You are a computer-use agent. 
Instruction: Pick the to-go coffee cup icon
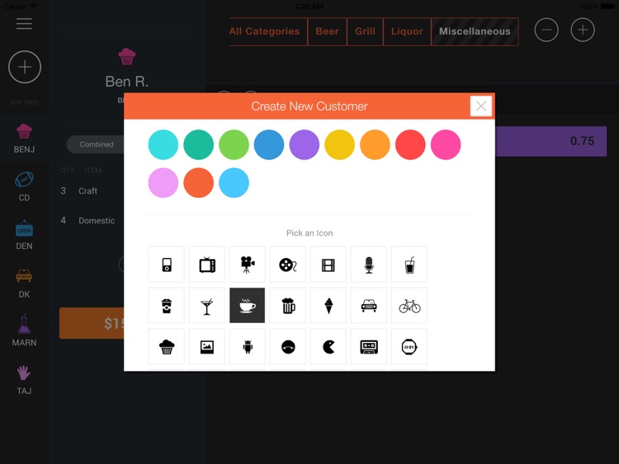[x=166, y=306]
